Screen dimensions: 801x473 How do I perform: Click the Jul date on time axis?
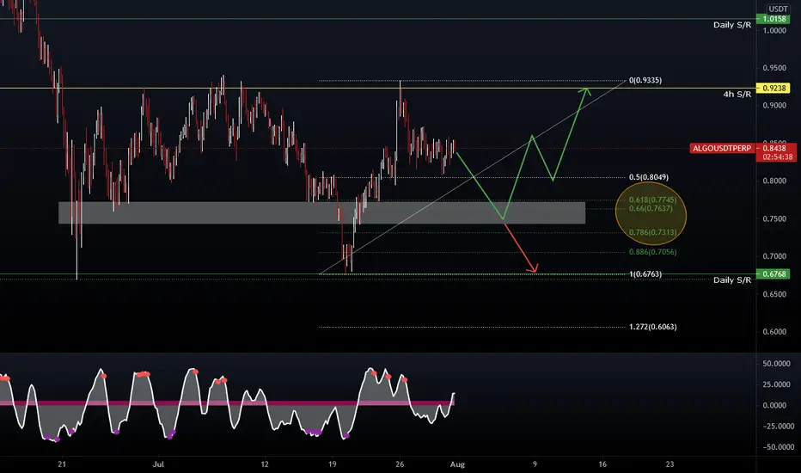pos(158,464)
